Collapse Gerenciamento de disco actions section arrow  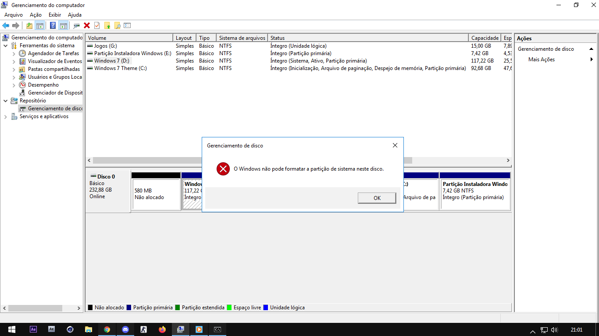pos(592,49)
